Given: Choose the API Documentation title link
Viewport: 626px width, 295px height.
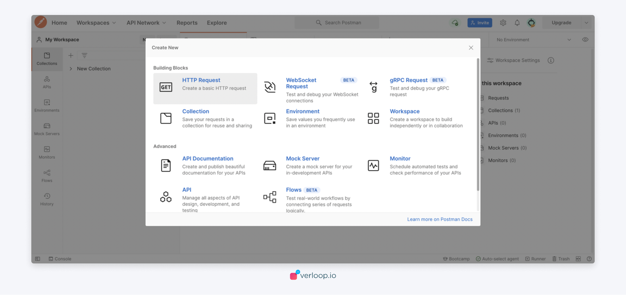Looking at the screenshot, I should [208, 159].
